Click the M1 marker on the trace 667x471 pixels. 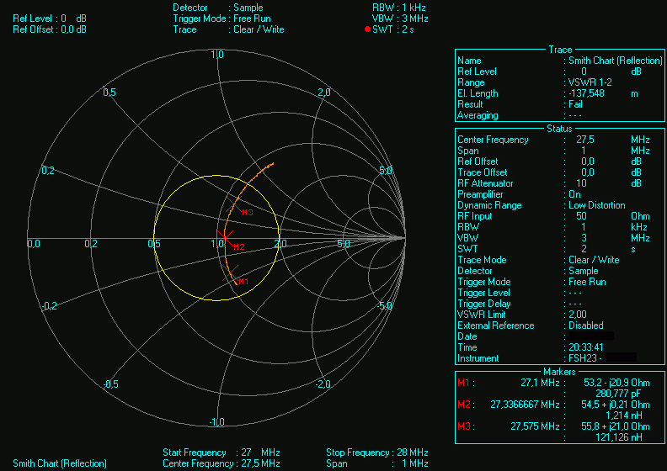pyautogui.click(x=230, y=273)
